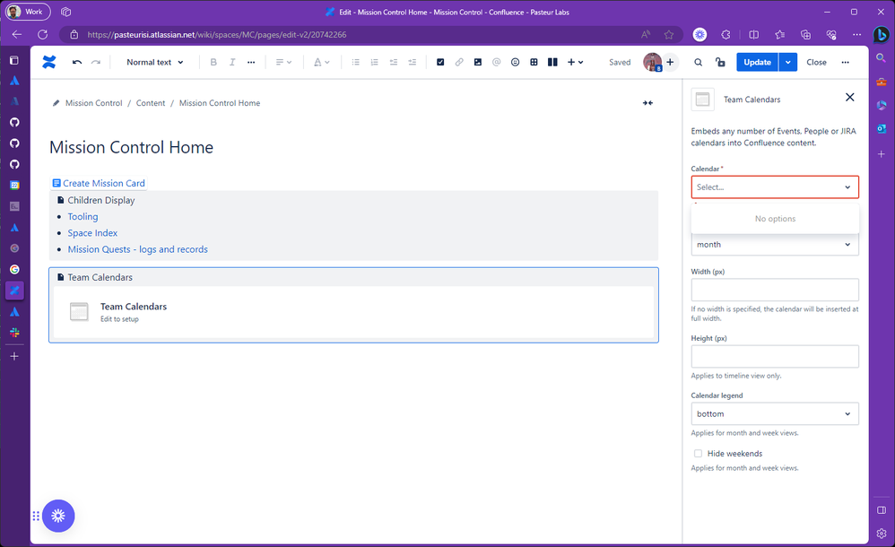Redo the last edit

point(96,62)
